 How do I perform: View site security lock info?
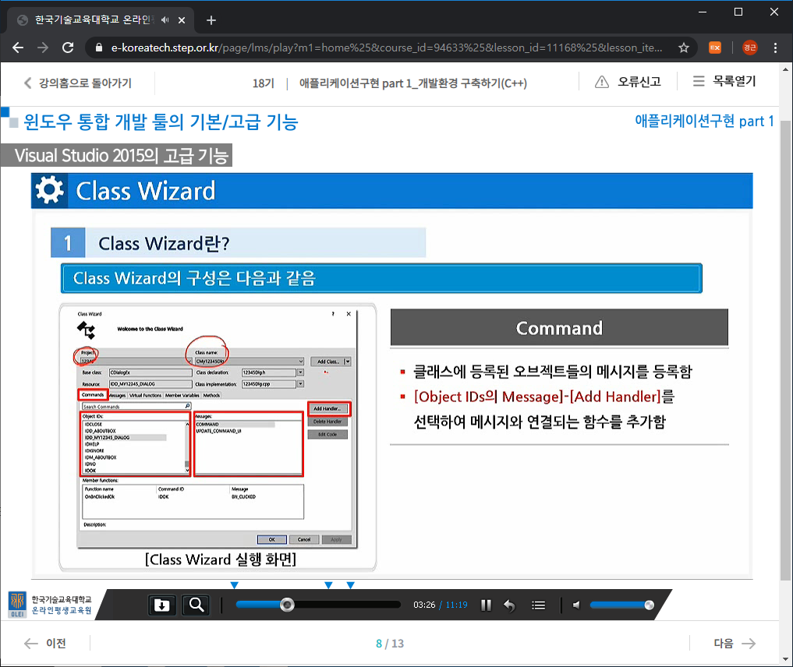point(99,48)
